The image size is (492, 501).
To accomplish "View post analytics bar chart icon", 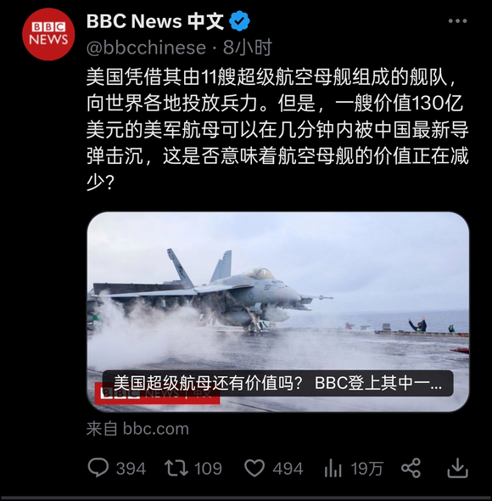I will tap(333, 469).
